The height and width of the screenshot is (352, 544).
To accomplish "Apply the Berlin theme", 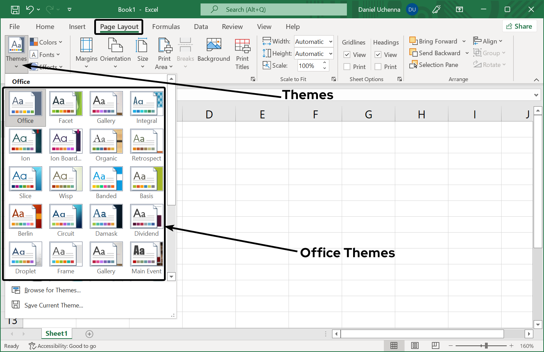I will tap(26, 221).
